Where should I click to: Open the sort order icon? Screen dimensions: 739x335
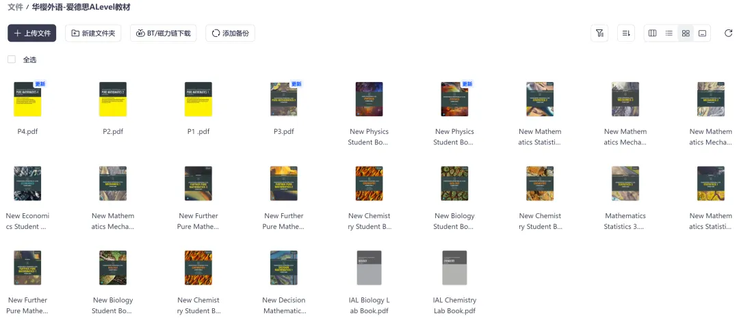point(626,33)
